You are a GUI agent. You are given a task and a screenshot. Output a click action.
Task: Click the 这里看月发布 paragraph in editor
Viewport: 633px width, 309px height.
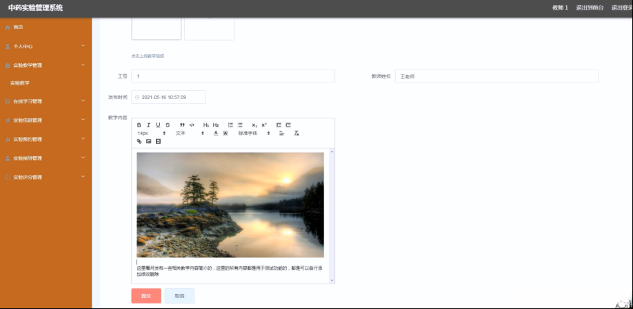click(x=230, y=271)
